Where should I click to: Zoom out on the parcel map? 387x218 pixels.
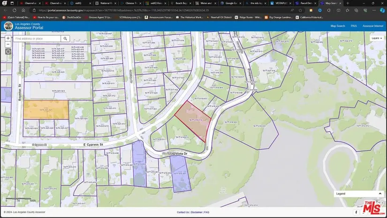8,44
